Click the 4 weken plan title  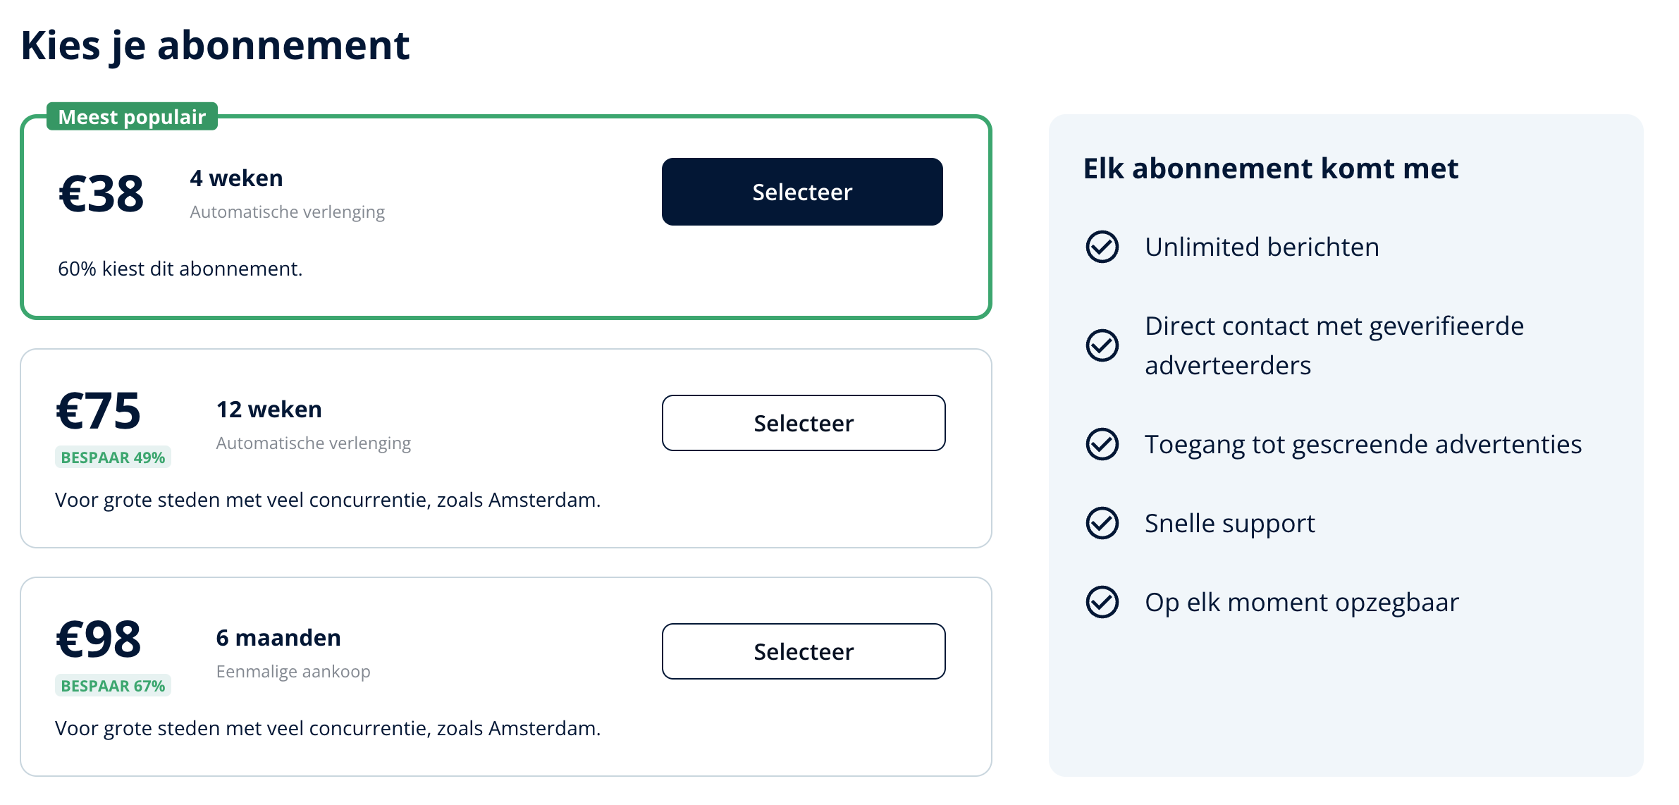coord(236,178)
